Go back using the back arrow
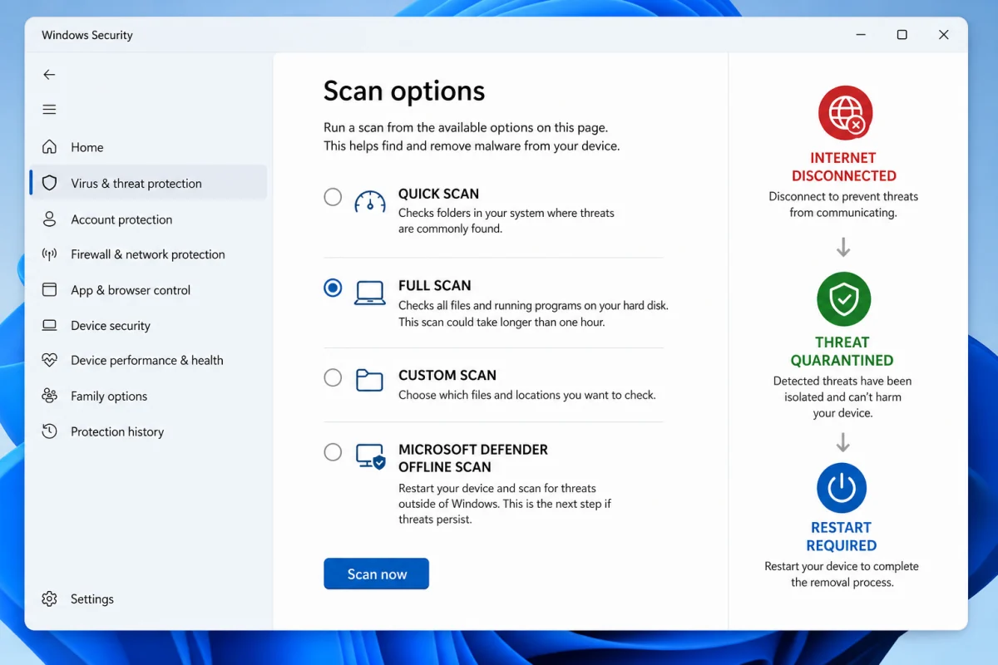 (49, 75)
